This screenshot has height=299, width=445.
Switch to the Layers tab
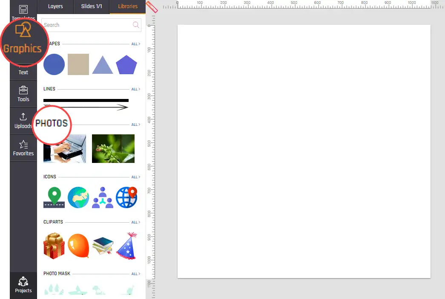[x=55, y=6]
